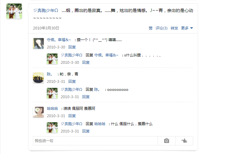Click author name ジ奔跑少年Ω in post header
Screen dimensions: 235x154
46,10
